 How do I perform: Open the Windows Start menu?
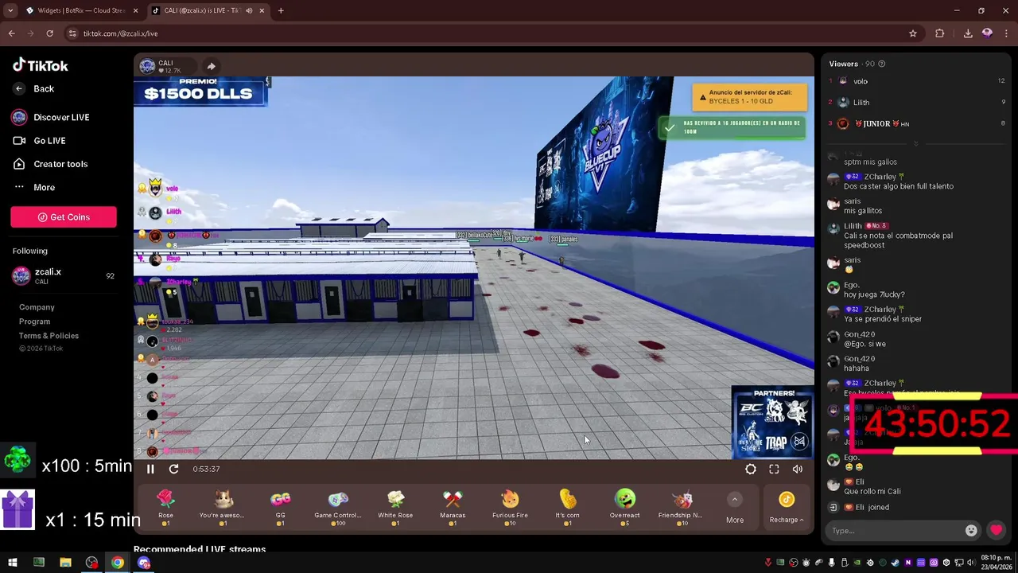12,563
